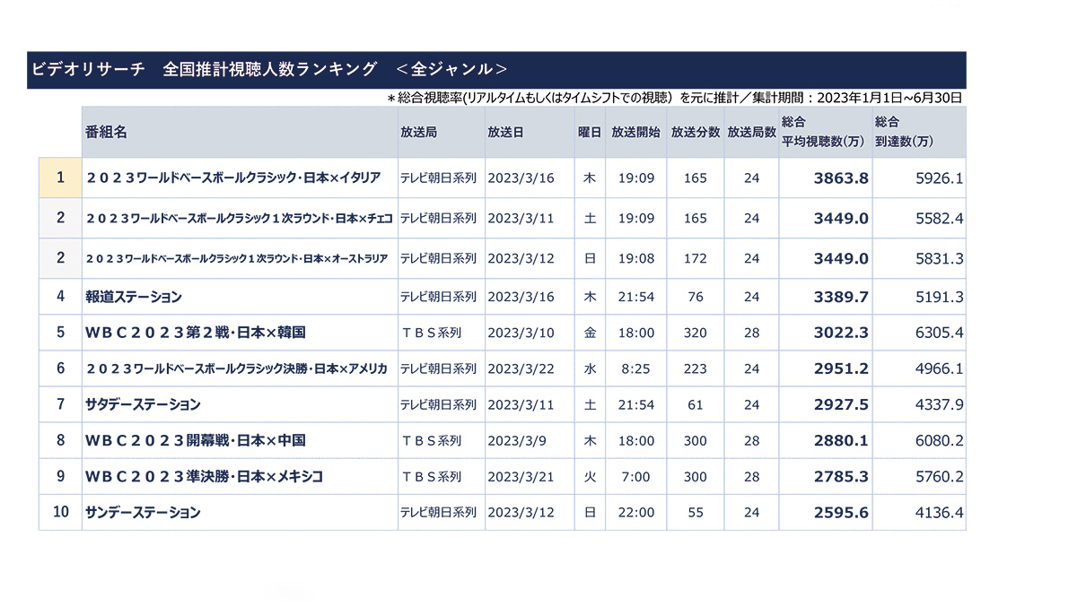This screenshot has height=615, width=1077.
Task: Click the reach value 5926.1
Action: [939, 178]
